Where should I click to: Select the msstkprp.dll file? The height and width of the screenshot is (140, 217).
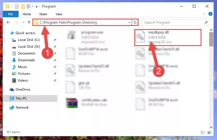point(168,37)
